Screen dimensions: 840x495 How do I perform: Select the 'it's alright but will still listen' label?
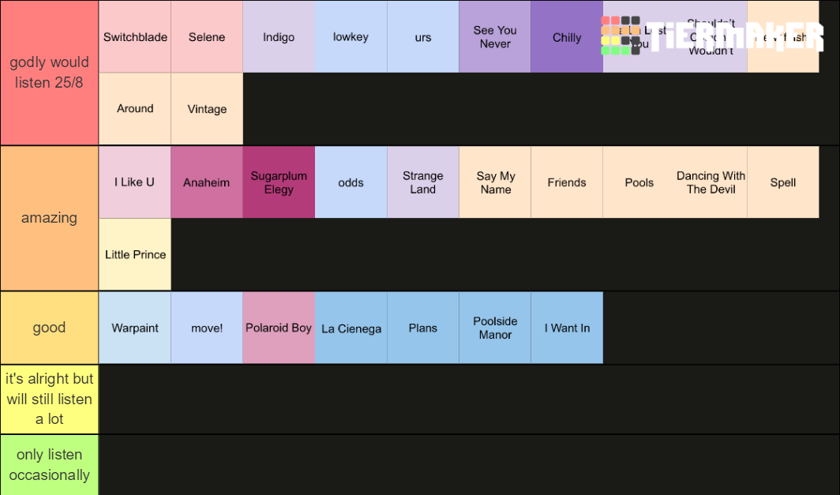tap(49, 399)
